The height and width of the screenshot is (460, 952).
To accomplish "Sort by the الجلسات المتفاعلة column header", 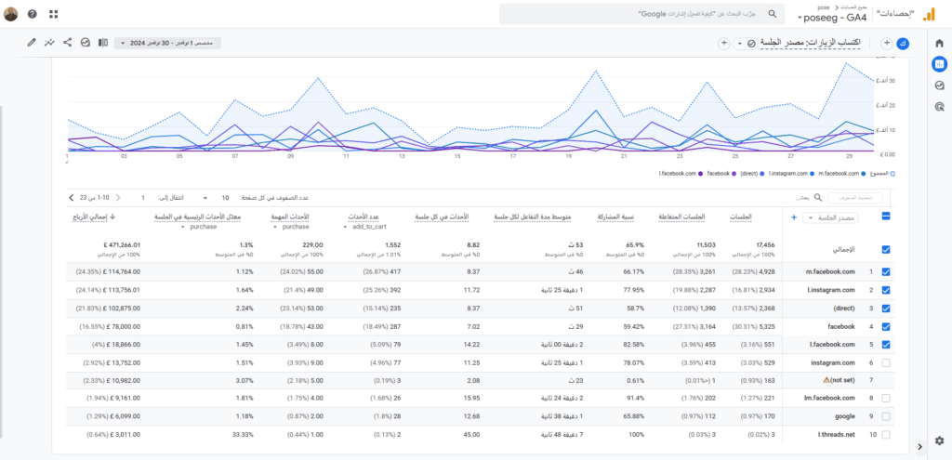I will click(x=681, y=217).
